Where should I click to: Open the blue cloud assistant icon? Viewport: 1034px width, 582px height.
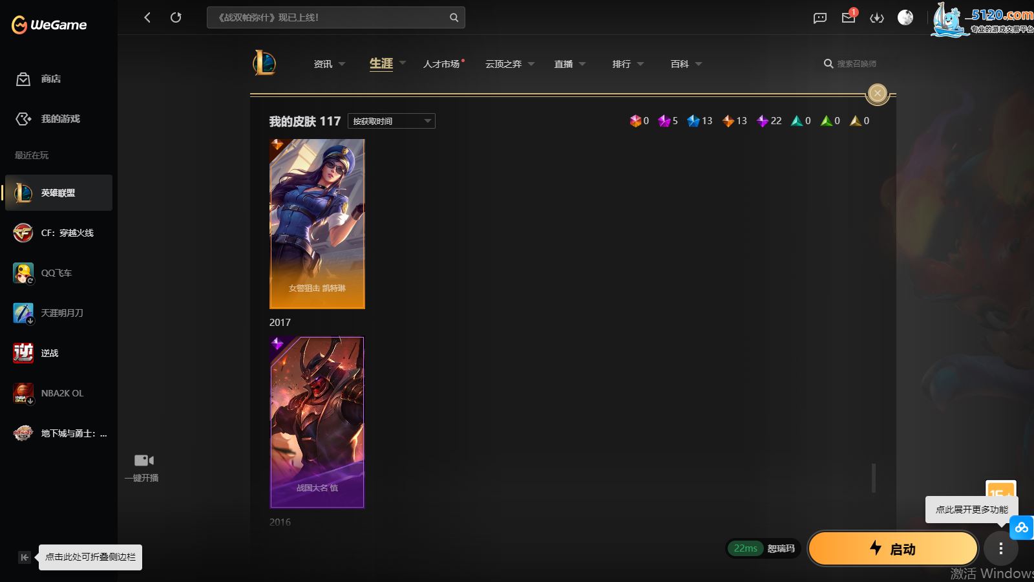pos(1022,528)
